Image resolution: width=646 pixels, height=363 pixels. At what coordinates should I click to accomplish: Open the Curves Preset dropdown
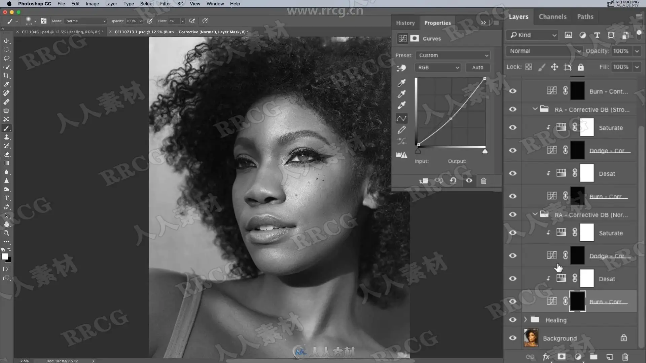[x=453, y=55]
